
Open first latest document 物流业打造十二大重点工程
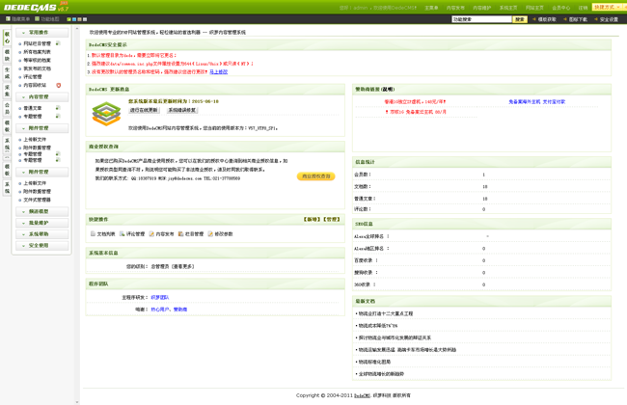tap(386, 313)
